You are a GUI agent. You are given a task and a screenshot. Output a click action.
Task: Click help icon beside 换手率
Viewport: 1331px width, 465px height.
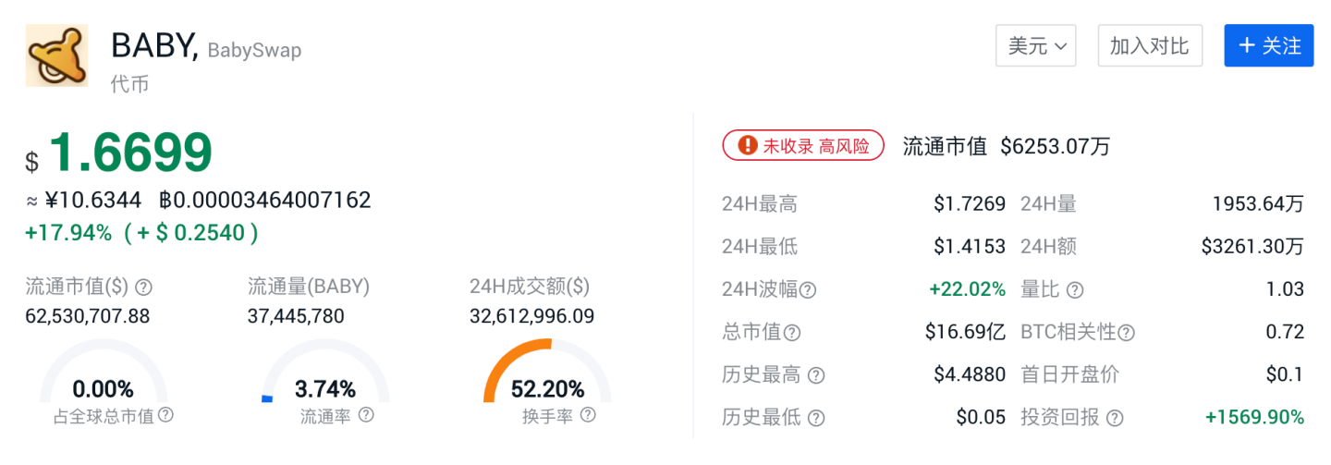[588, 415]
